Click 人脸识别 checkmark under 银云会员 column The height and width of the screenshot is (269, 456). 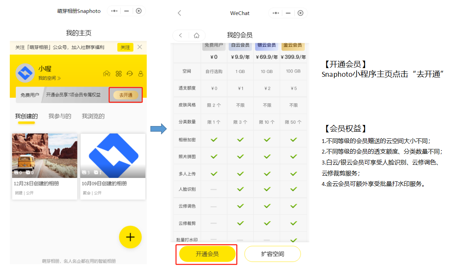[267, 189]
